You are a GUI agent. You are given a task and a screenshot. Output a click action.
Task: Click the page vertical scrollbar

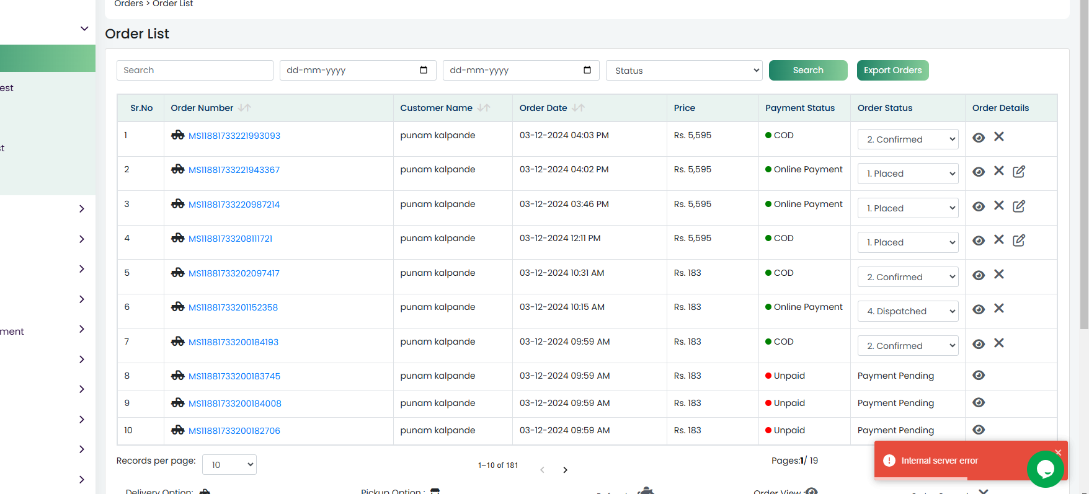tap(1084, 164)
